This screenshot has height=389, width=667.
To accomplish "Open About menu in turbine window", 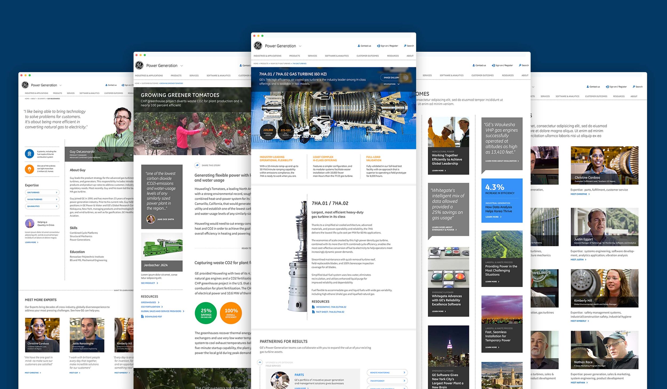I will tap(410, 56).
